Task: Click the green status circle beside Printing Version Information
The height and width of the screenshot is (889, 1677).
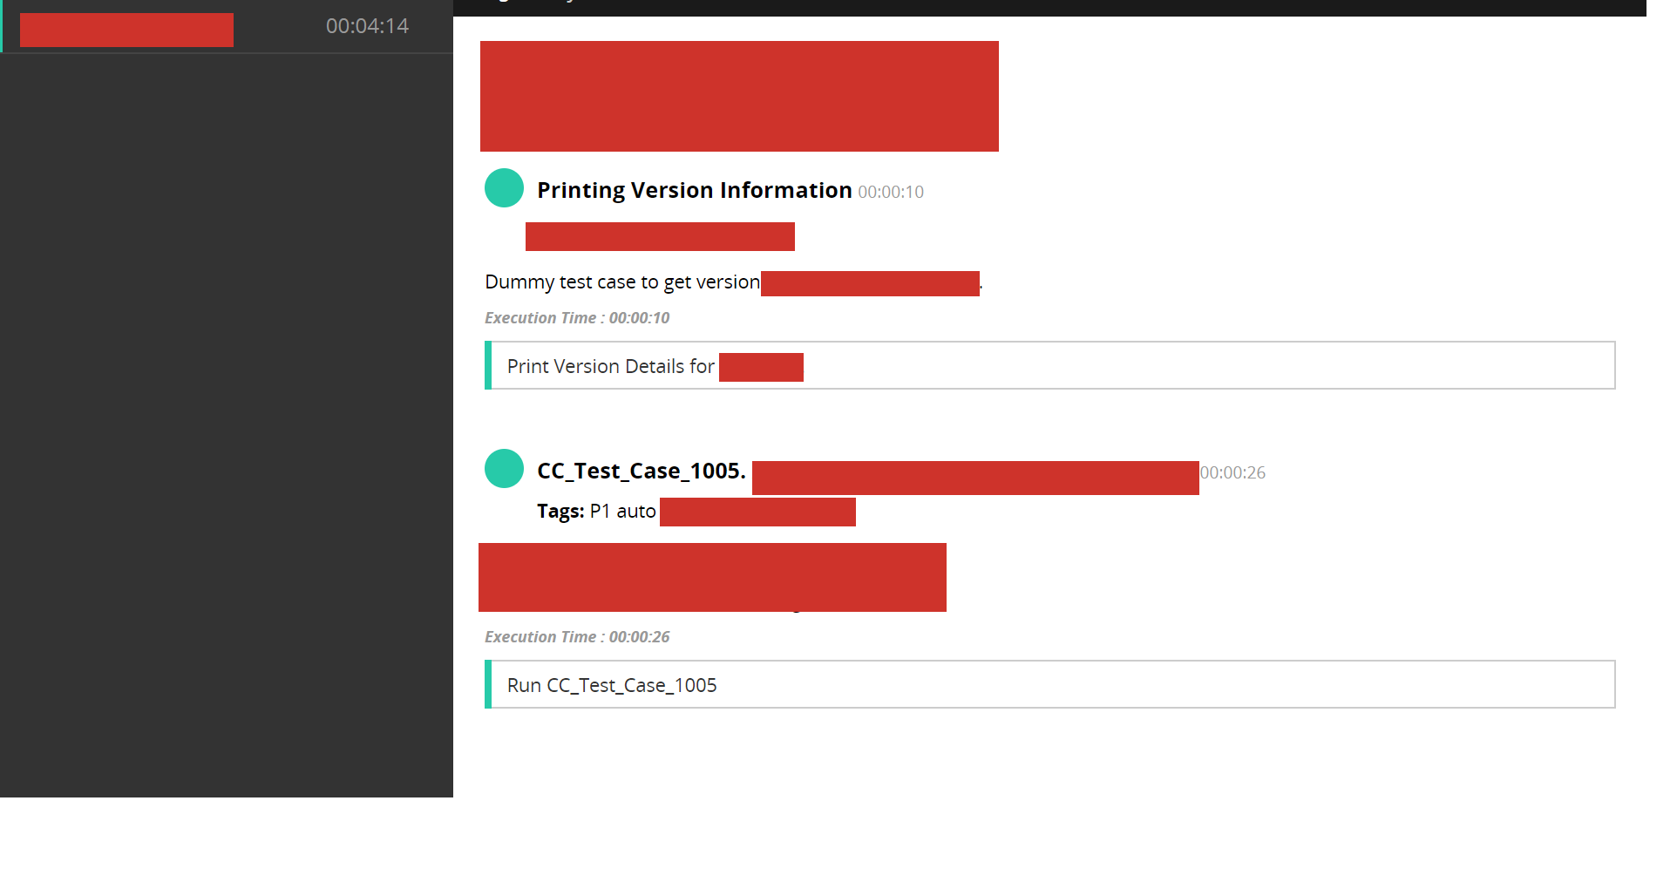Action: pyautogui.click(x=504, y=188)
